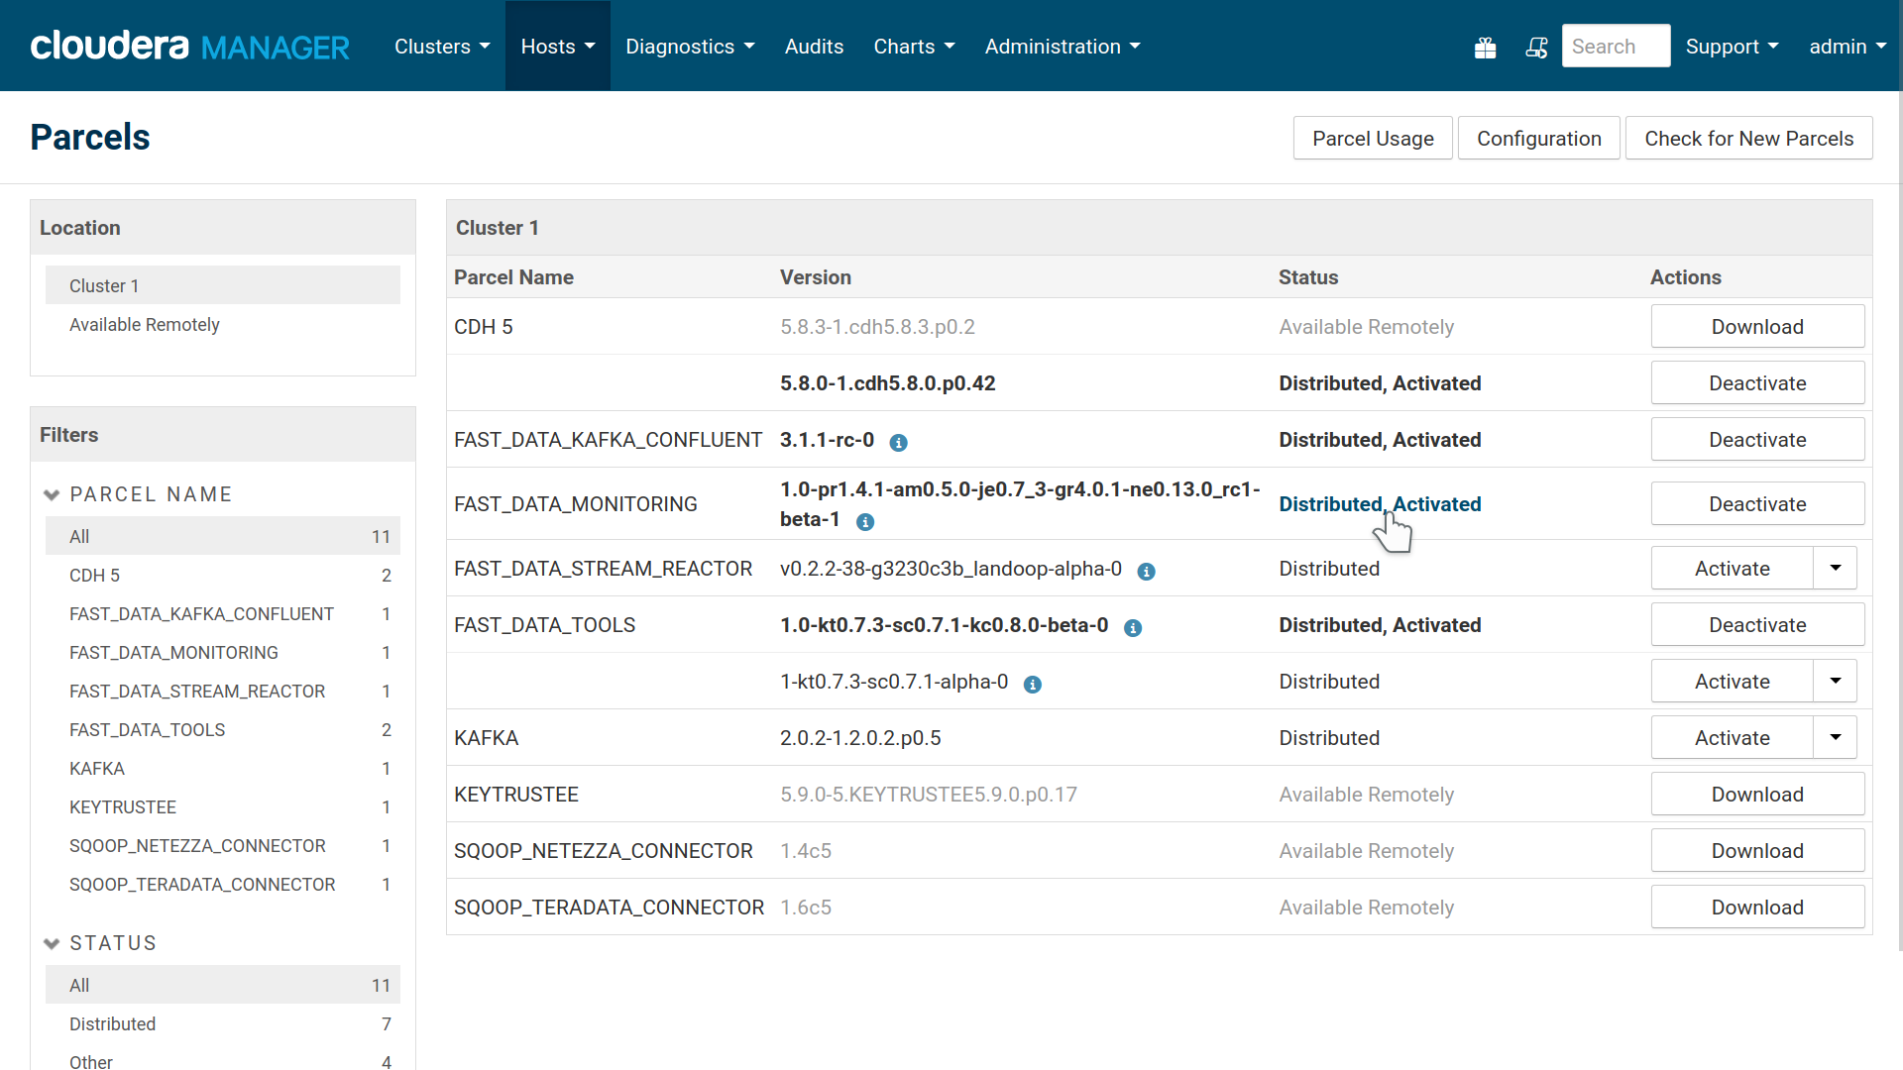Click Distributed, Activated status for FAST_DATA_MONITORING
1903x1070 pixels.
(1380, 503)
